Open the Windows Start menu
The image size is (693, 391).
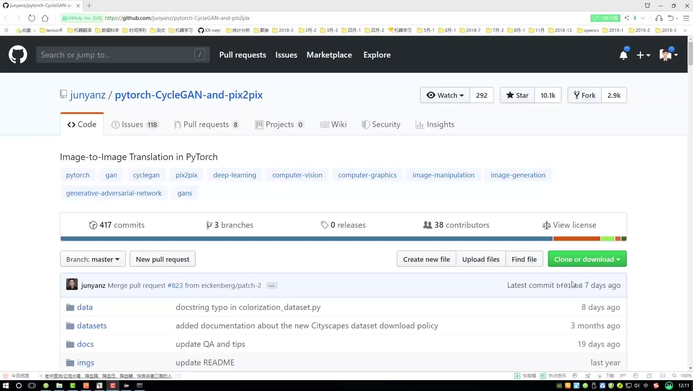click(6, 386)
